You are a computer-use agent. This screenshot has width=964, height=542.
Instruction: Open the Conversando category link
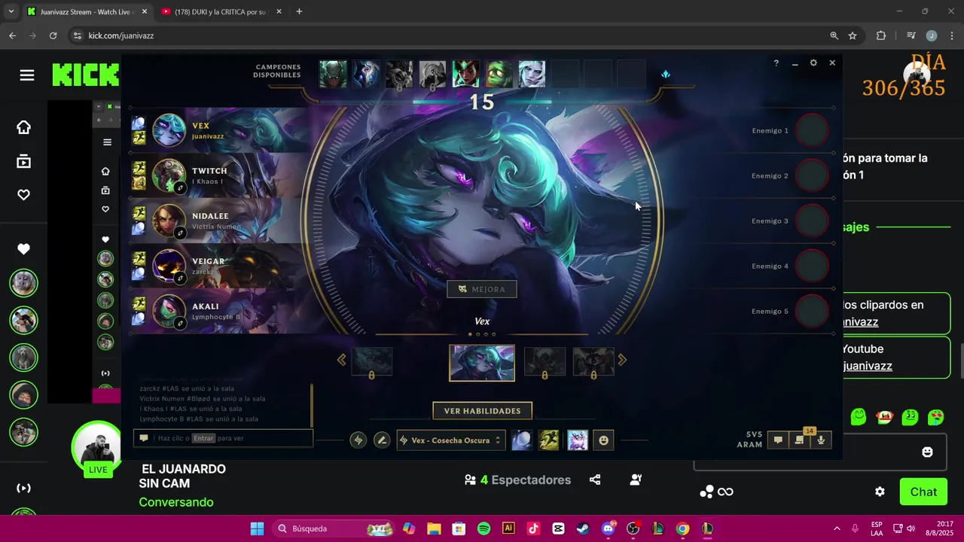coord(176,502)
